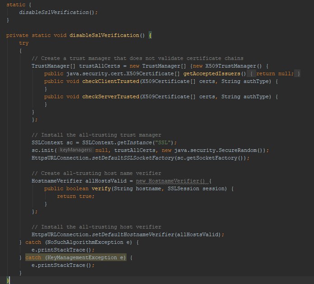314x284 pixels.
Task: Click "Create all-trusting host name verifier" comment
Action: (96, 173)
